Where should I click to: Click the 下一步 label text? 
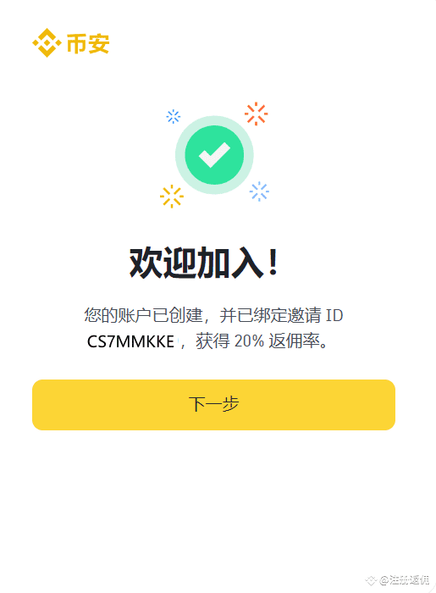[x=214, y=404]
